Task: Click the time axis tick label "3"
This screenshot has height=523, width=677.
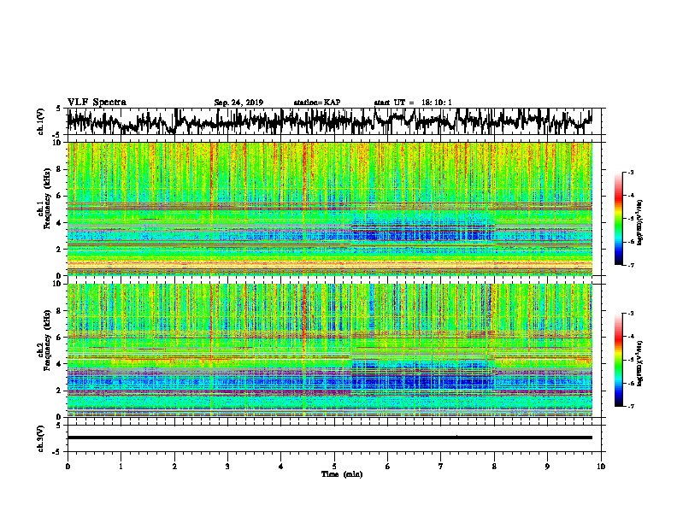Action: pyautogui.click(x=227, y=467)
